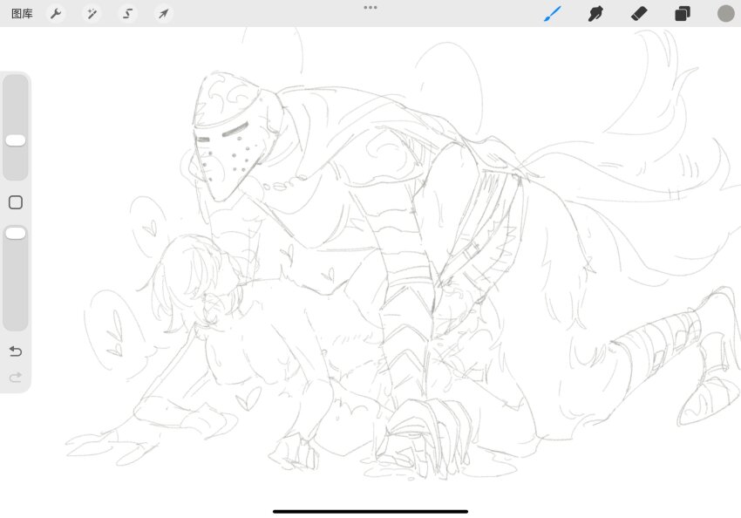Open the Layers panel
Viewport: 741px width, 518px height.
point(683,14)
